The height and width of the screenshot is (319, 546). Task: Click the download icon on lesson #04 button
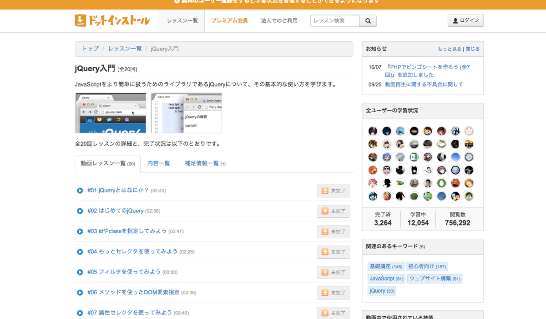point(325,252)
